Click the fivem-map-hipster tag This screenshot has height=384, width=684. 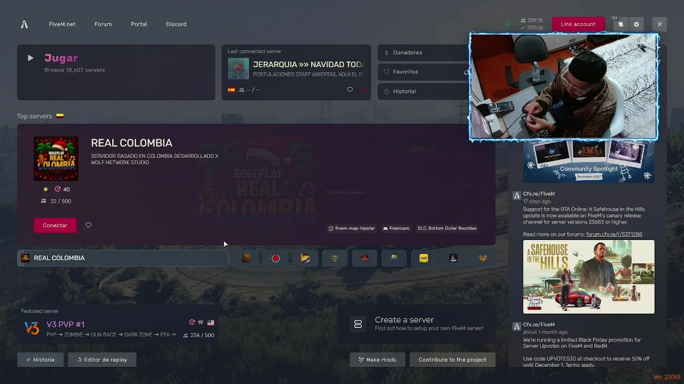(352, 228)
